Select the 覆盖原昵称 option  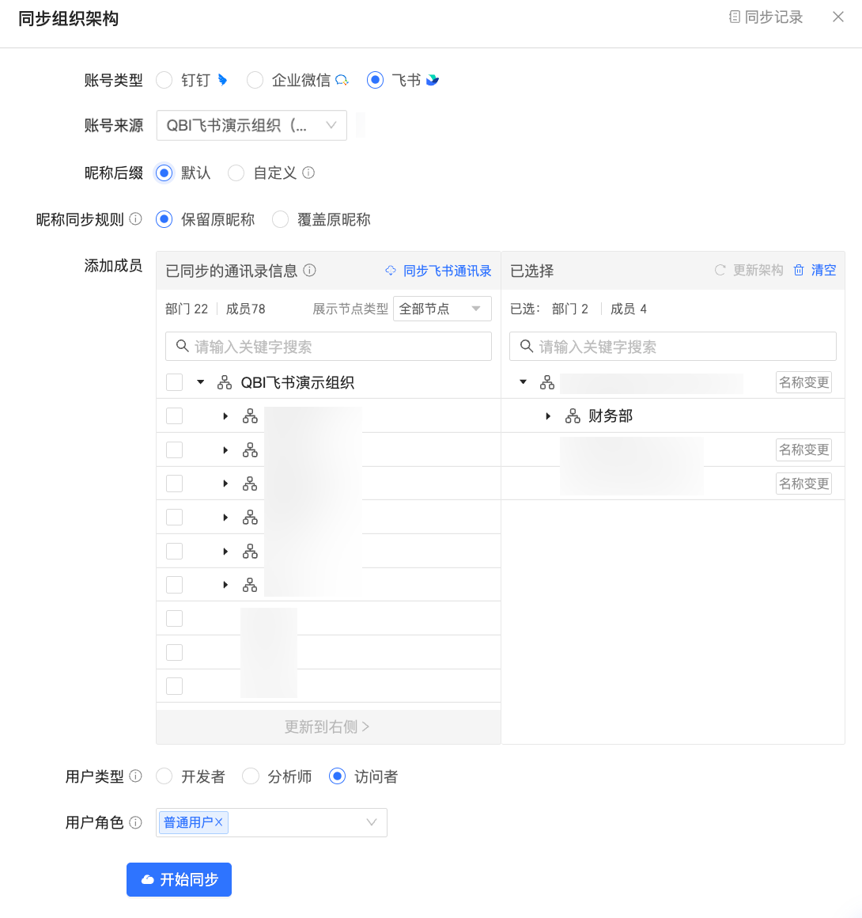click(280, 219)
